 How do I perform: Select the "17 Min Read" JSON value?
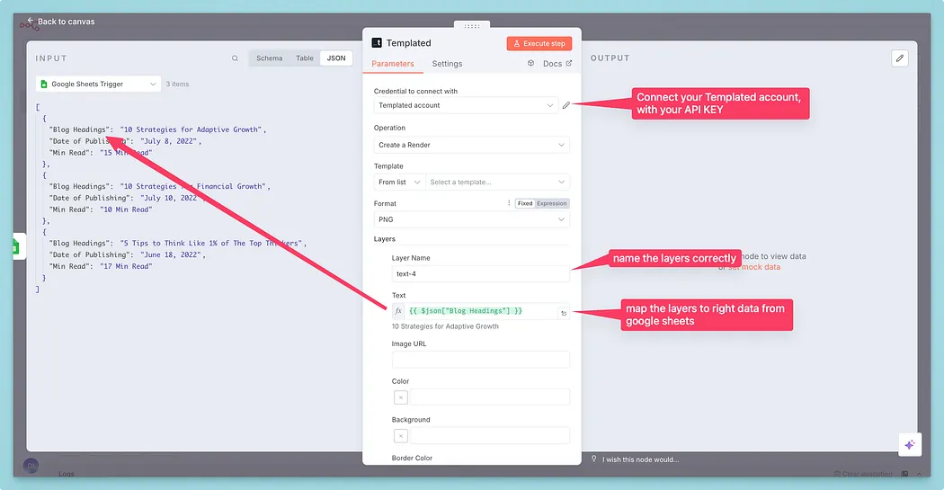[x=126, y=266]
